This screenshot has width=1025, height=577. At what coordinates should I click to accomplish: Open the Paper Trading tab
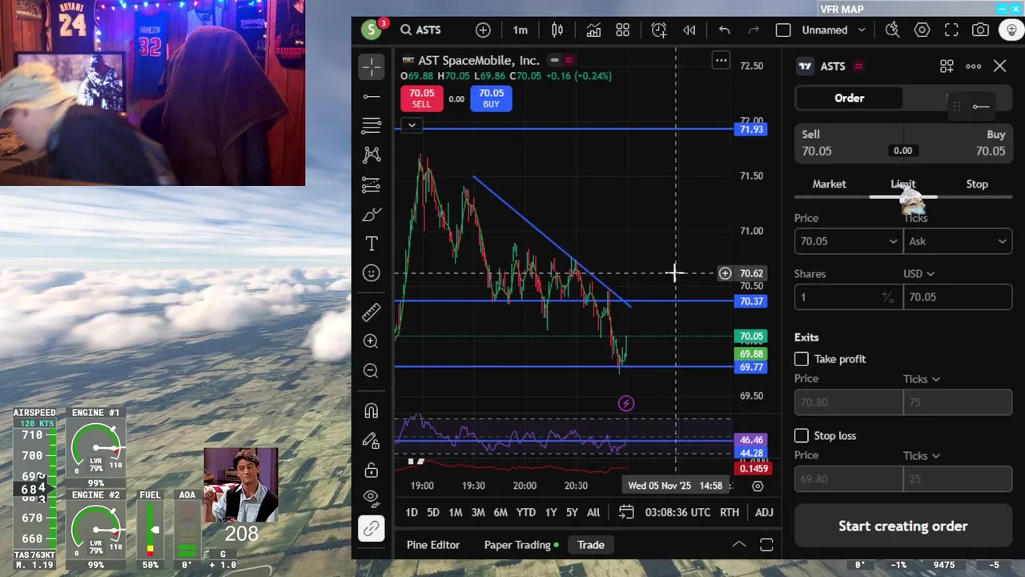[521, 545]
